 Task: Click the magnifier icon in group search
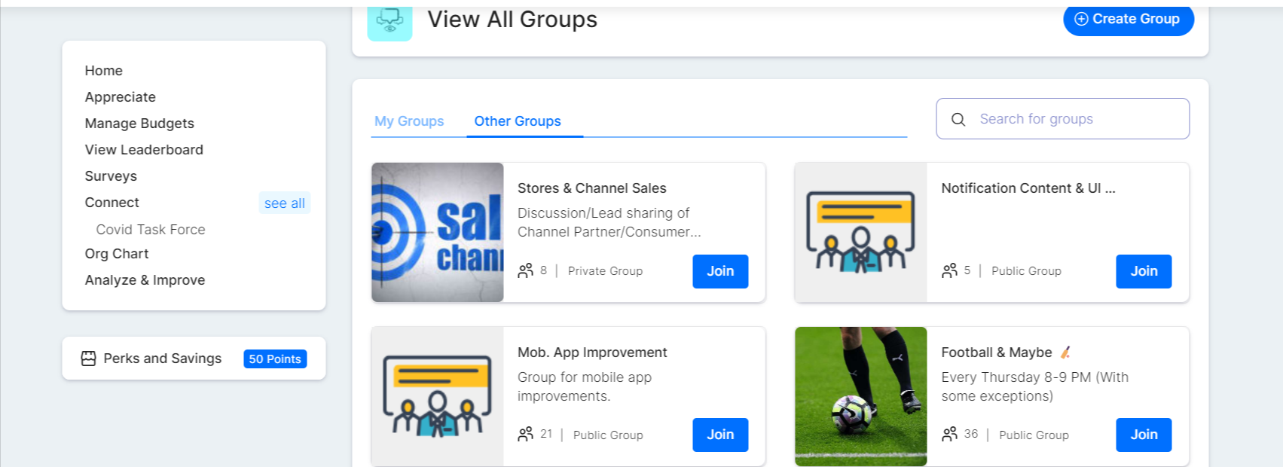click(x=958, y=120)
